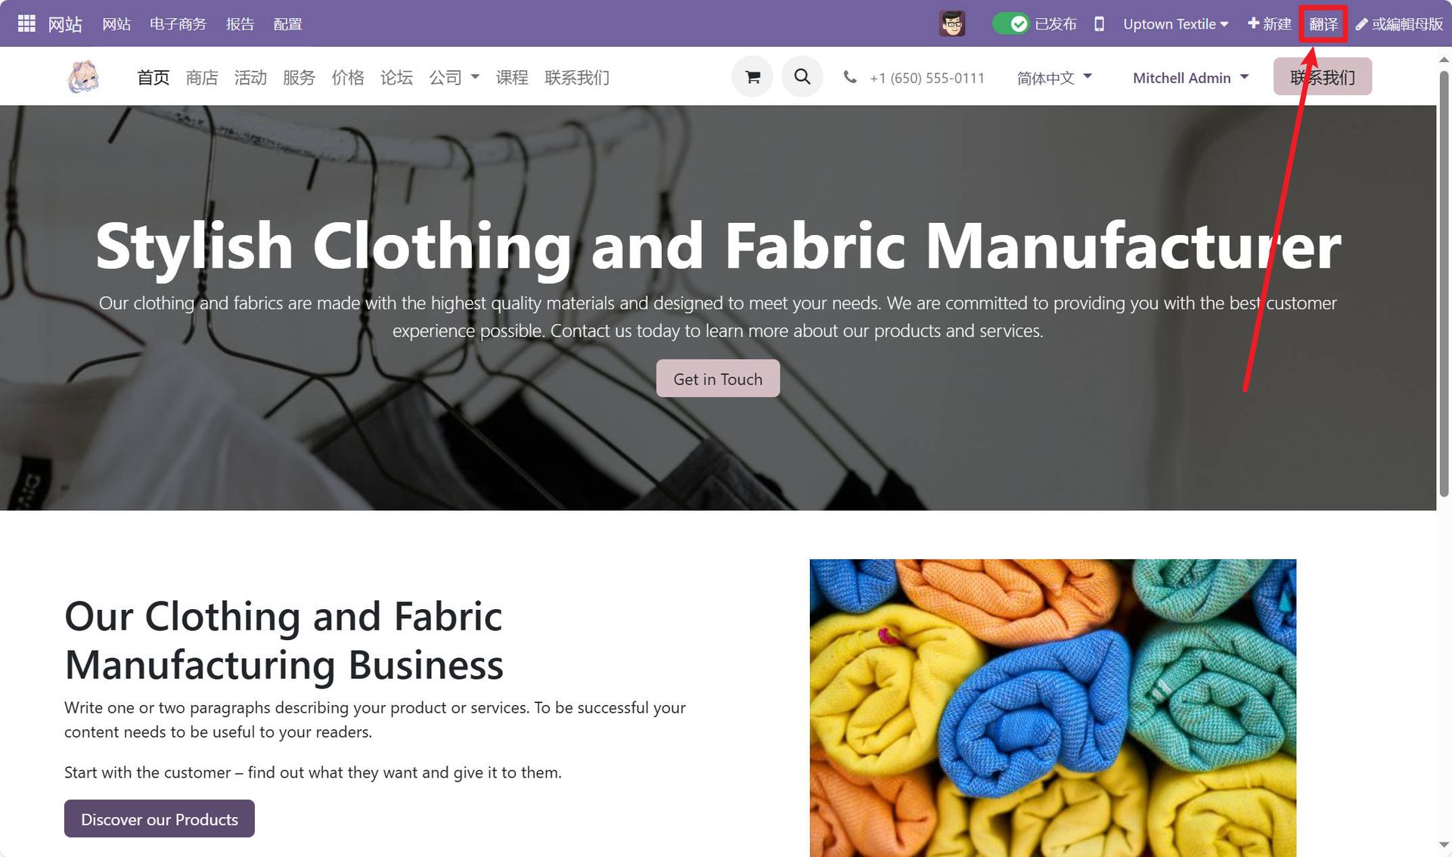
Task: Click the 'Start with the customer' paragraph
Action: point(313,772)
